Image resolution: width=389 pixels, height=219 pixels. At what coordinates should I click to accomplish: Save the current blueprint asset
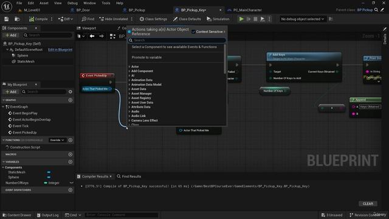[x=7, y=19]
